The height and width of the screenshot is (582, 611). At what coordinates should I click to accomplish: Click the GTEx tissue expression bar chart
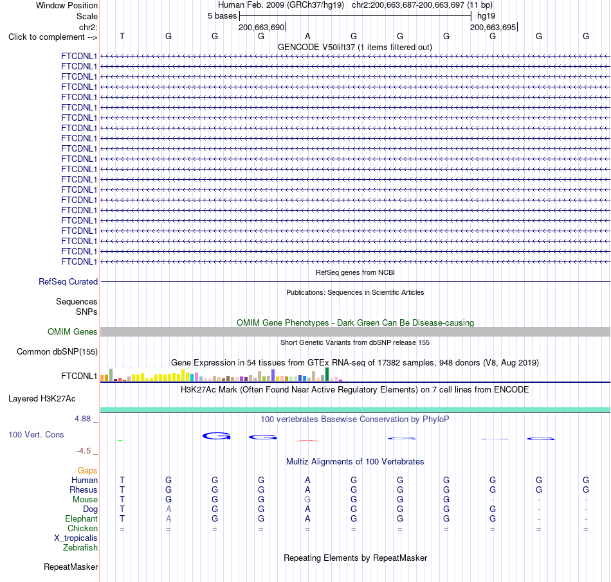(x=221, y=375)
